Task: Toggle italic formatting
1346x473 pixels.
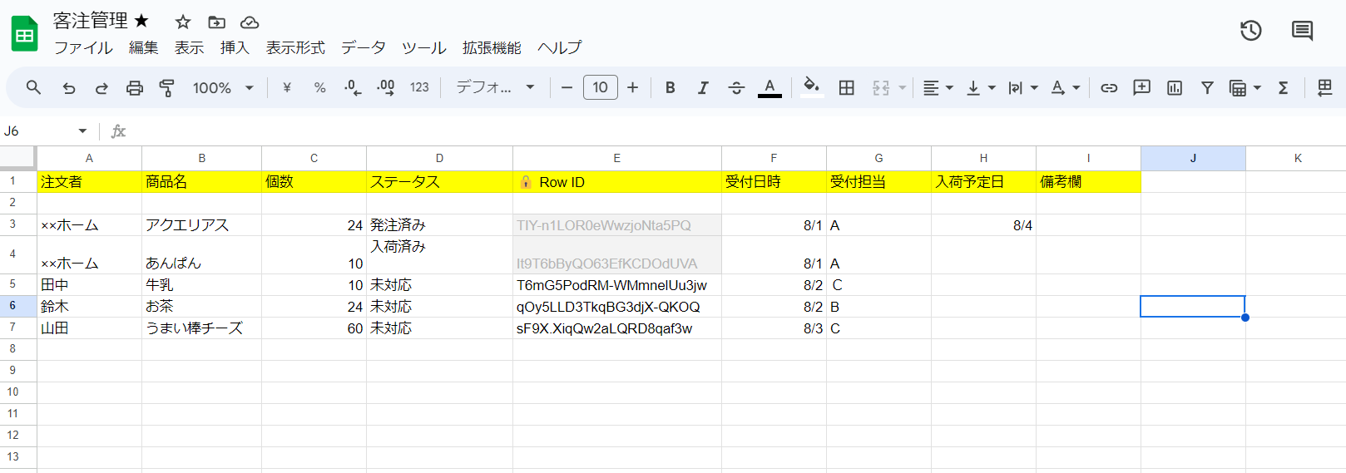Action: (x=703, y=87)
